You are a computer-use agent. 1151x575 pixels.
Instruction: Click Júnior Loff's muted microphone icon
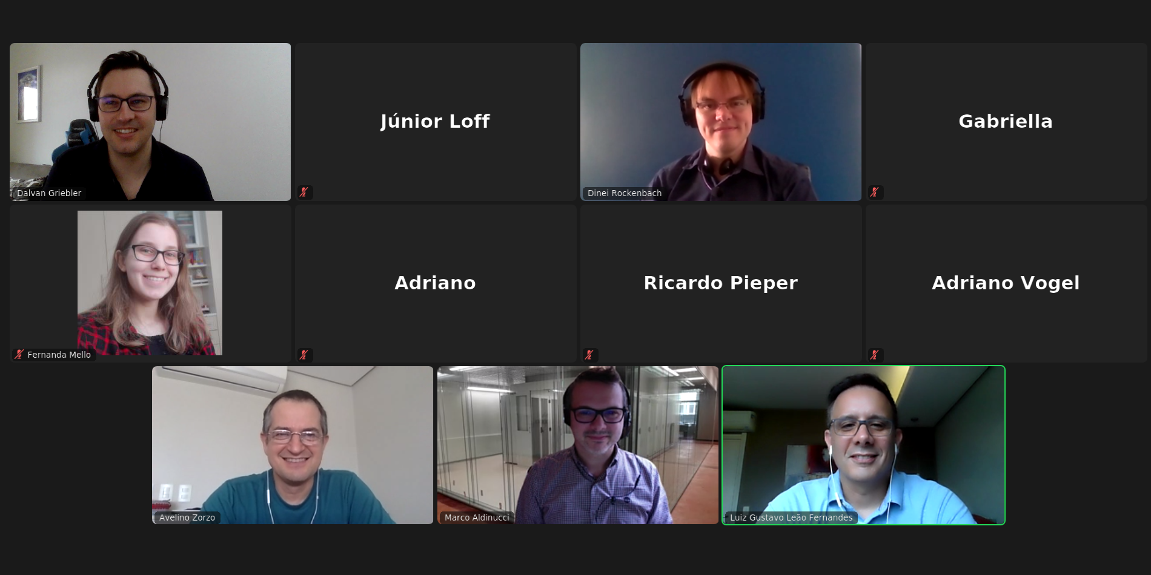(304, 192)
